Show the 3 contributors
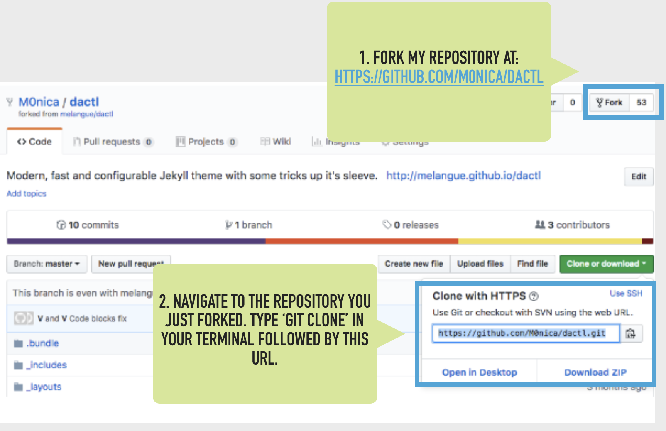This screenshot has width=666, height=431. click(x=573, y=225)
